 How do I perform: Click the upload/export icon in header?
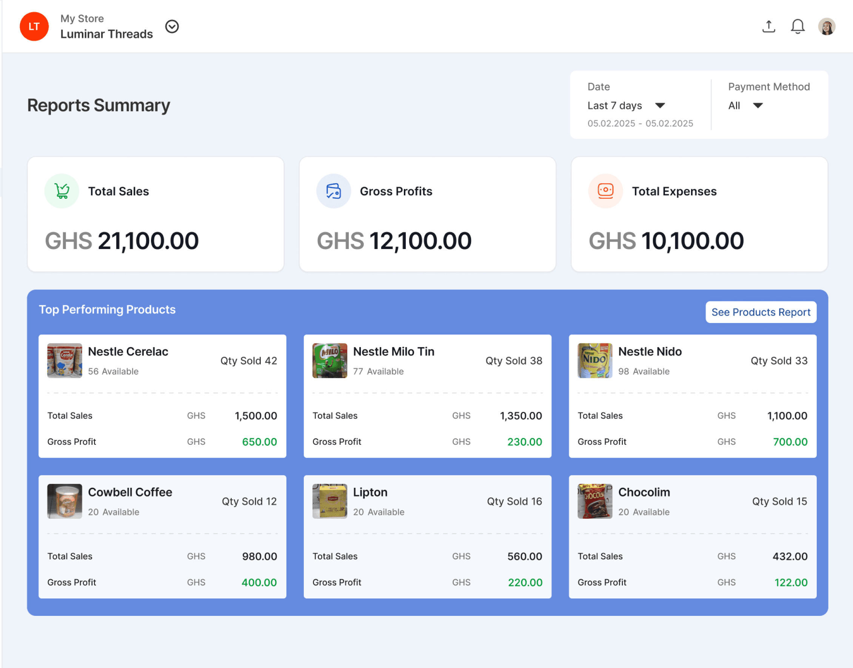(768, 26)
